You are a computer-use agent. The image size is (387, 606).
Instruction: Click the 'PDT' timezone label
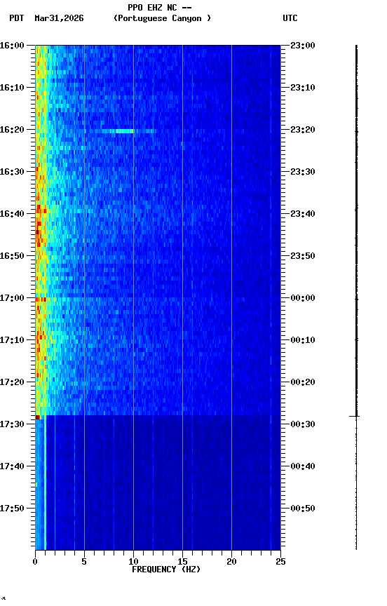click(17, 18)
